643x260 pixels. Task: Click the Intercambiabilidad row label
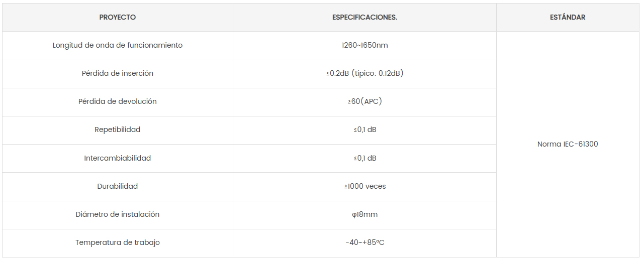[118, 158]
